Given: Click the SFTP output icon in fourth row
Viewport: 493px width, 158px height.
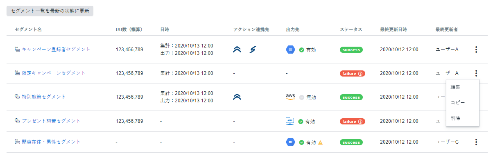Looking at the screenshot, I should point(290,121).
